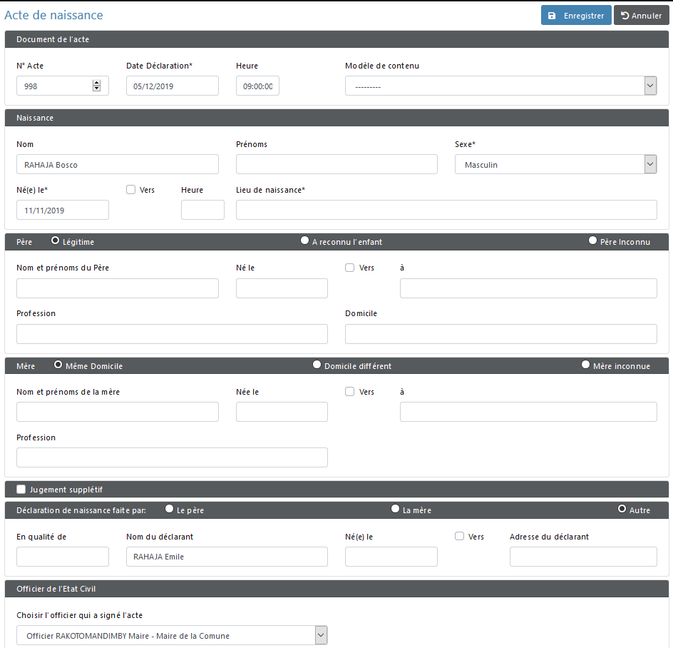
Task: Click the father's Né le date field
Action: [x=282, y=288]
